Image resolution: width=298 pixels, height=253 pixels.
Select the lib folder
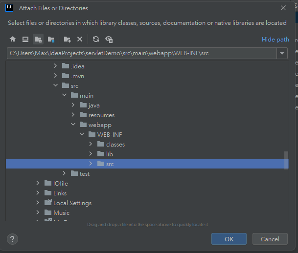(x=105, y=154)
